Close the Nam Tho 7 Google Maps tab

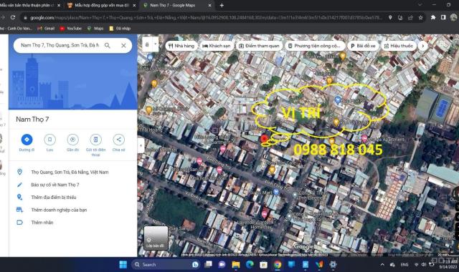(x=209, y=5)
